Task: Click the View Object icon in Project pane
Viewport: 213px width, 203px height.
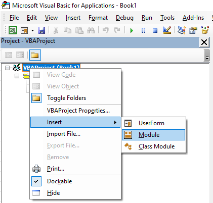Action: click(20, 55)
